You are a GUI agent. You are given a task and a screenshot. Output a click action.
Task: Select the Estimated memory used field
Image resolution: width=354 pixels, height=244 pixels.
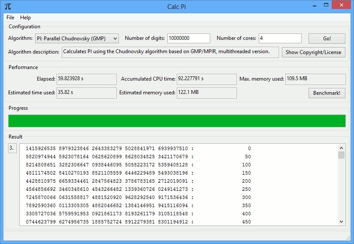click(207, 93)
